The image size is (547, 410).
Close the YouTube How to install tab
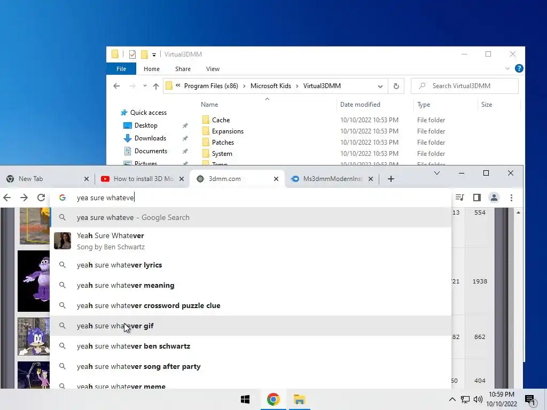tap(182, 179)
